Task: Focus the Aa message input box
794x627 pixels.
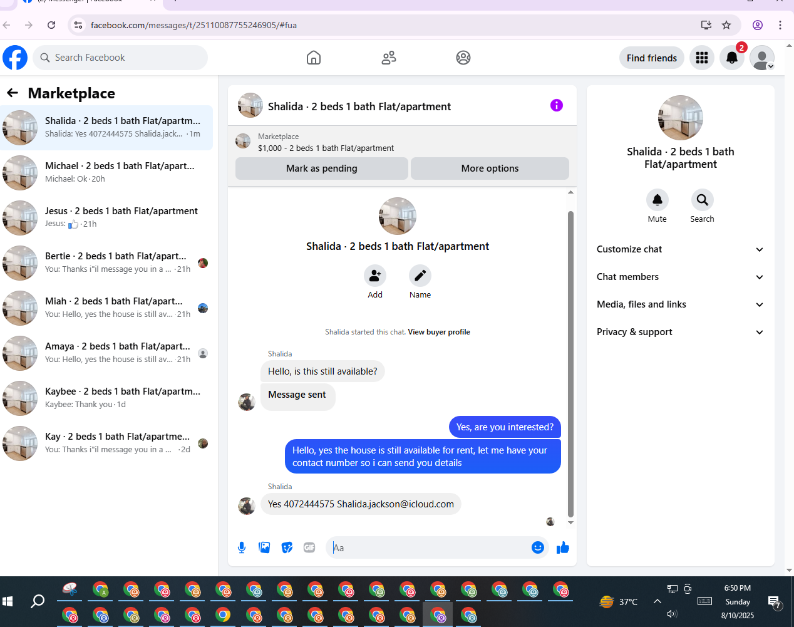Action: coord(431,547)
